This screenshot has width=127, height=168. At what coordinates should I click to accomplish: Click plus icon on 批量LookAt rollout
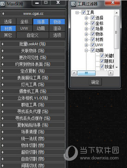tap(2, 44)
